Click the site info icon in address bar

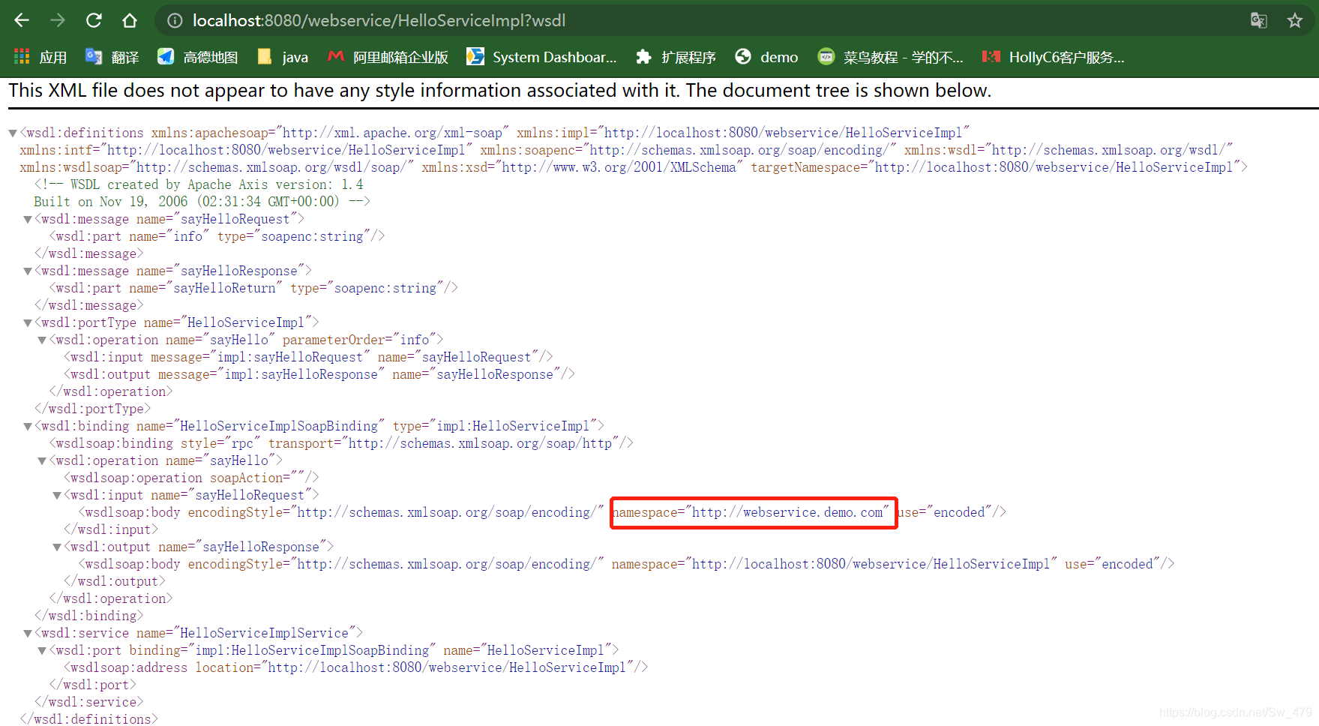tap(175, 20)
